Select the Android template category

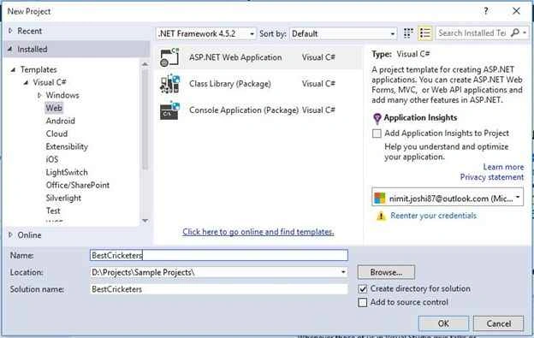click(60, 121)
